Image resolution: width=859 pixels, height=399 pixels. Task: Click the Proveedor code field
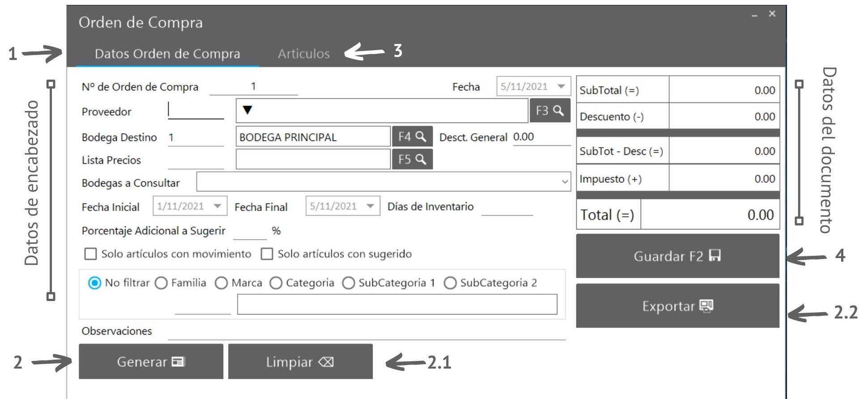(196, 111)
